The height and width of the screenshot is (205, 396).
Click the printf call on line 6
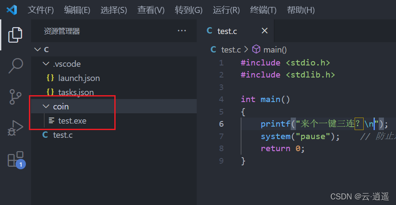pos(324,124)
